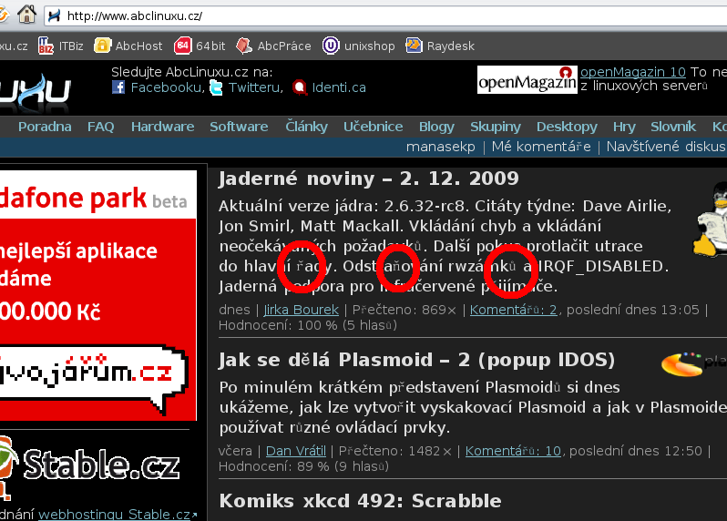Click 'Přečteno: 869×' text
This screenshot has width=727, height=521.
[x=404, y=310]
